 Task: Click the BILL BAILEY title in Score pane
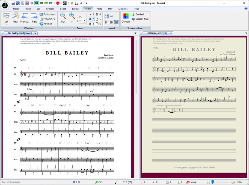pos(67,53)
